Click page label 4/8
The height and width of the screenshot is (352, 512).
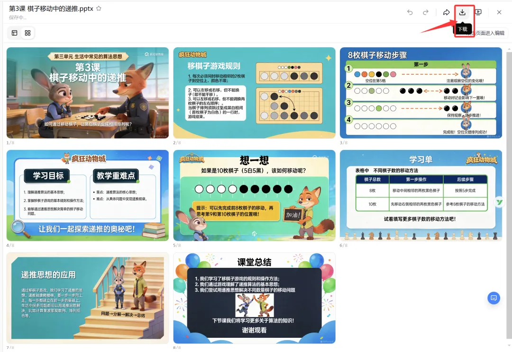[x=10, y=246]
